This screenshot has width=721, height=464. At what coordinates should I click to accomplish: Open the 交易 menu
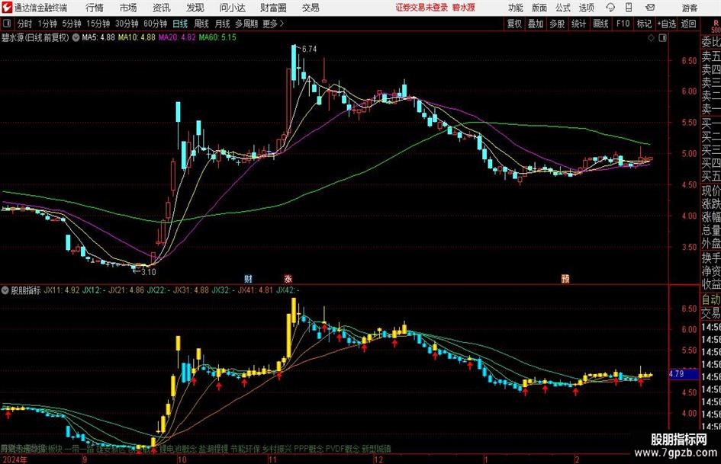(311, 8)
